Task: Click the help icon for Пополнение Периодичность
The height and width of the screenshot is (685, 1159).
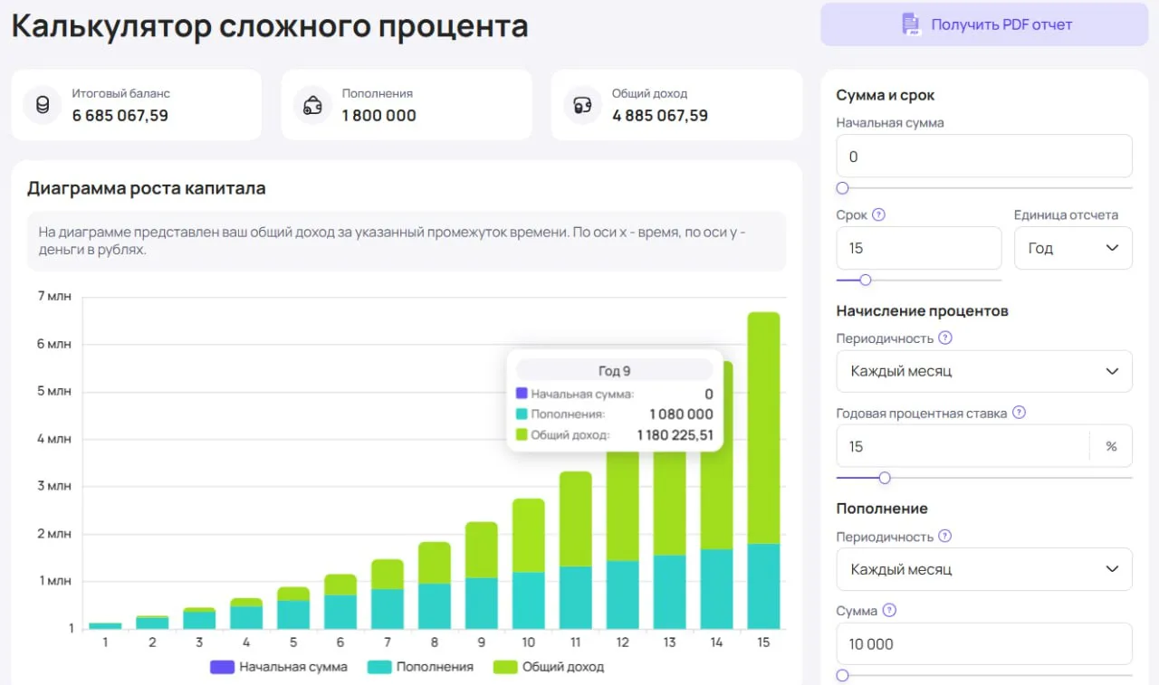Action: (x=945, y=537)
